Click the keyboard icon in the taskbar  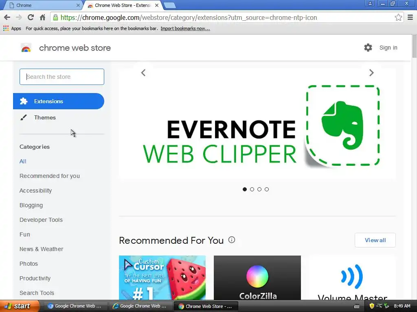(x=357, y=306)
